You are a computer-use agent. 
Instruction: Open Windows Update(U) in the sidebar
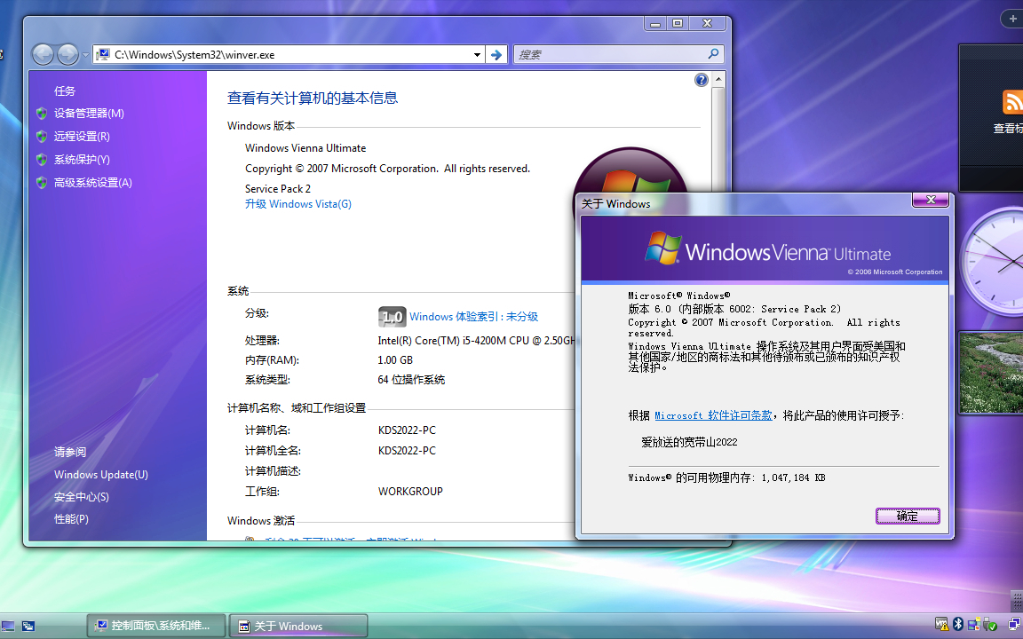pyautogui.click(x=101, y=475)
